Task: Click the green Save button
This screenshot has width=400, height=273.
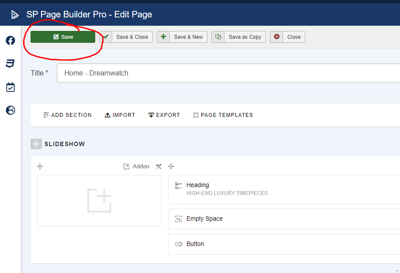Action: [63, 37]
